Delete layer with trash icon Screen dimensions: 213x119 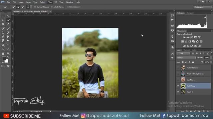click(x=208, y=111)
